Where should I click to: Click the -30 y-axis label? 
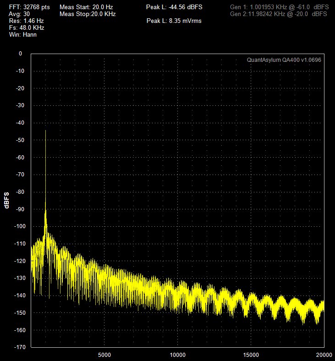pyautogui.click(x=20, y=105)
